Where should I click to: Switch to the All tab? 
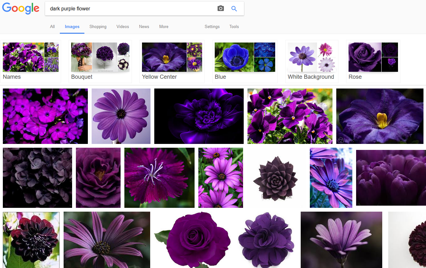(x=52, y=26)
